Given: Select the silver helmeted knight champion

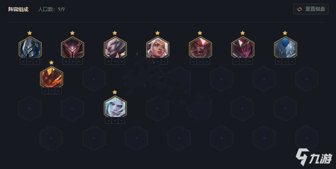Looking at the screenshot, I should pos(30,47).
